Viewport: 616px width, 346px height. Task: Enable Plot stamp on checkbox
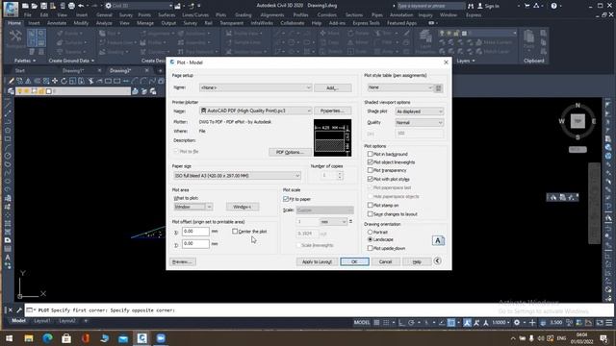click(x=370, y=205)
